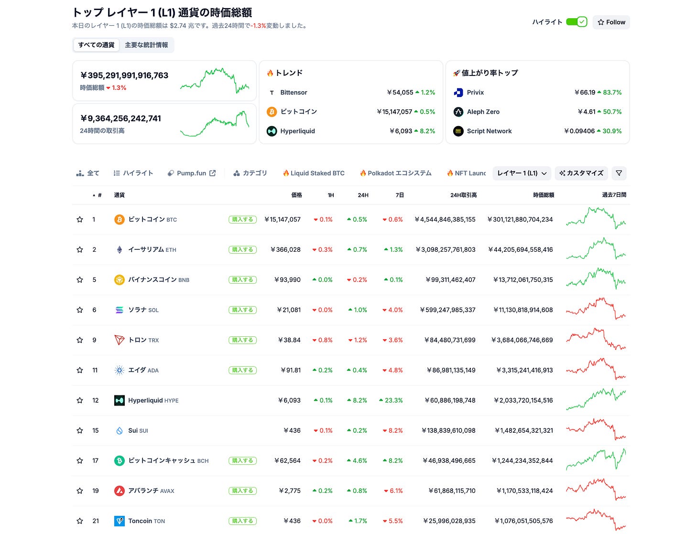696x534 pixels.
Task: Favorite バイナンスコイン with the star icon
Action: [80, 279]
